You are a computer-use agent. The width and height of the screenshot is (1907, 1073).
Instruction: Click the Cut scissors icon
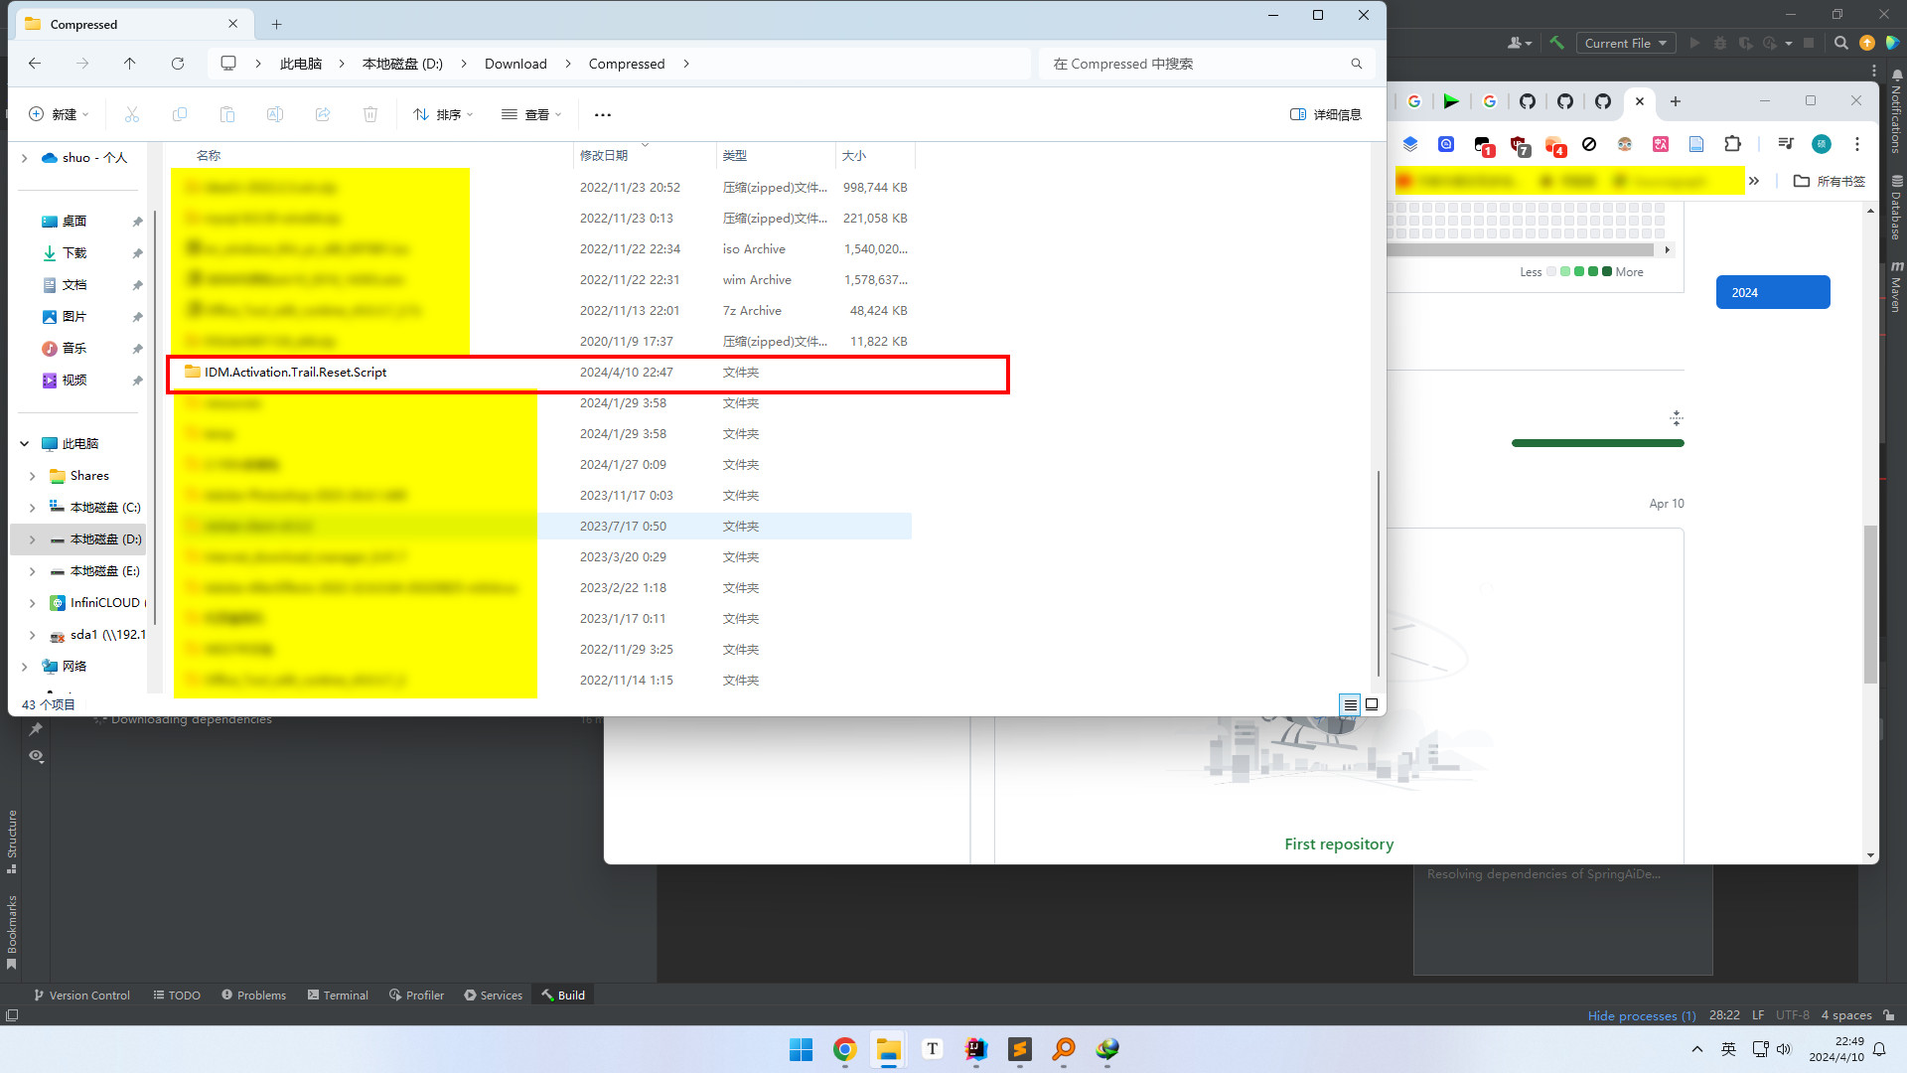click(132, 114)
